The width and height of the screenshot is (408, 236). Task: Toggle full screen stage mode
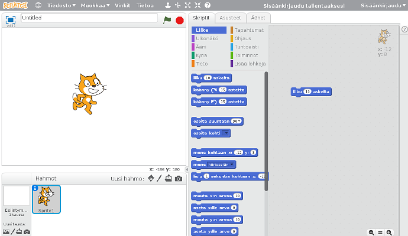click(x=11, y=19)
